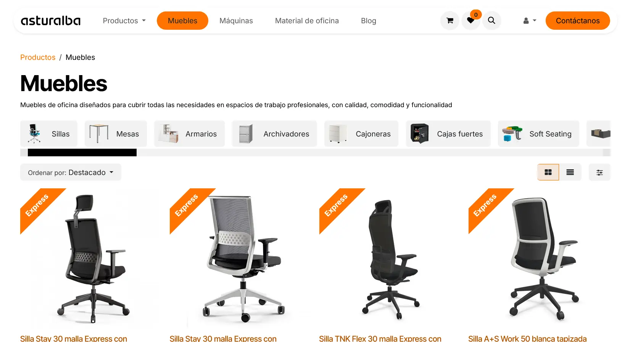The width and height of the screenshot is (625, 342).
Task: Click the Contáctanos button
Action: pyautogui.click(x=578, y=21)
